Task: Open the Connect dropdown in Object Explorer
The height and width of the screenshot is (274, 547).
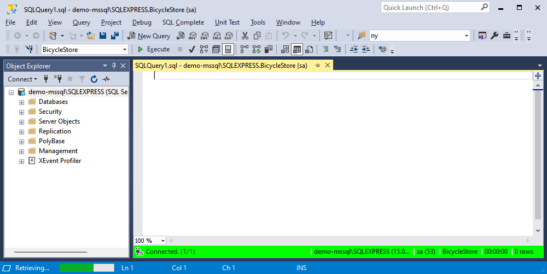Action: 22,79
